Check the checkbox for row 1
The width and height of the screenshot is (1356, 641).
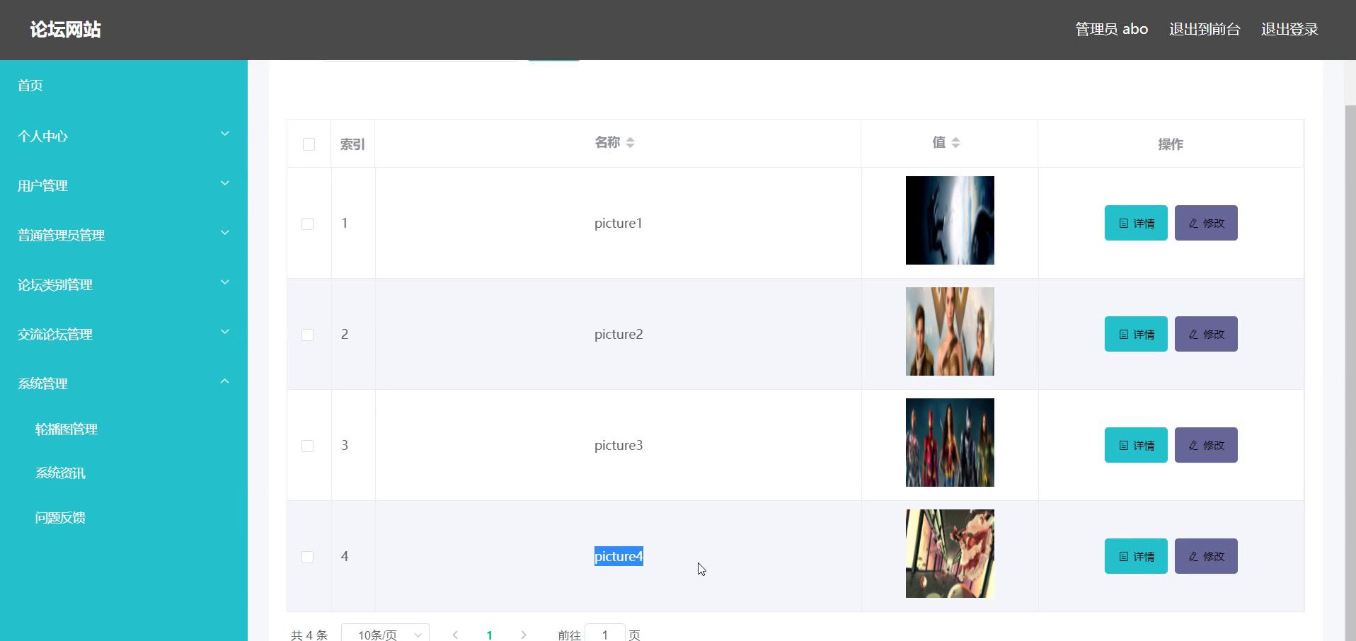point(308,224)
